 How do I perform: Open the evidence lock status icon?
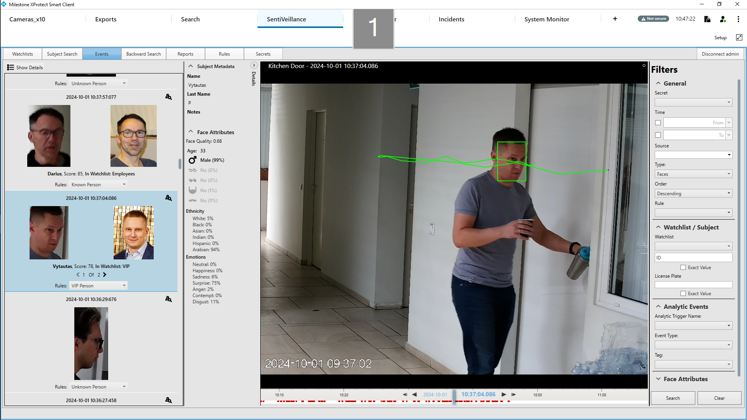pyautogui.click(x=707, y=19)
